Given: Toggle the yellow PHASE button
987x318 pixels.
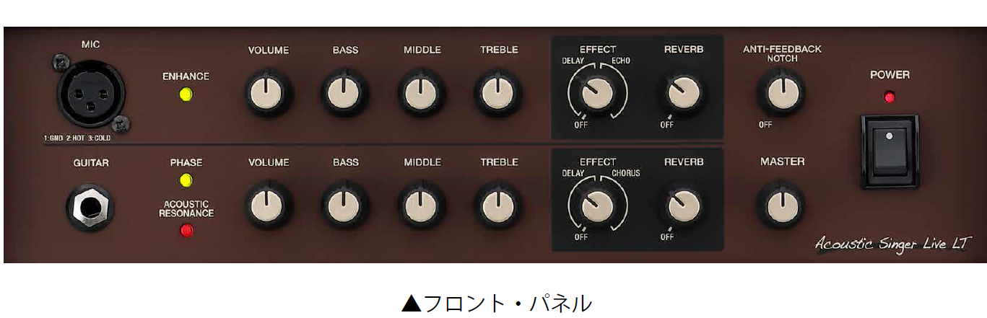Looking at the screenshot, I should (x=186, y=180).
